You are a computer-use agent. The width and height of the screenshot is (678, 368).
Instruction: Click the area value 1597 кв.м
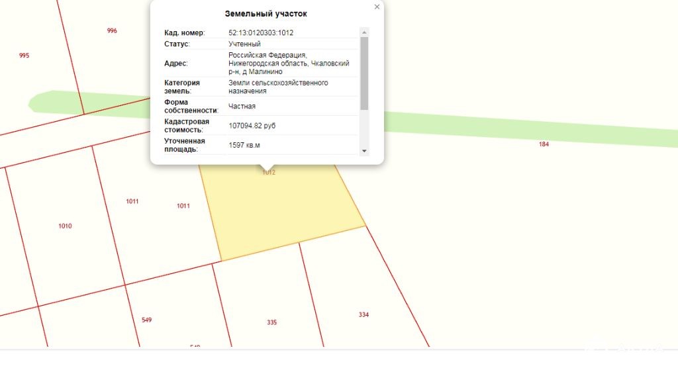click(x=244, y=145)
